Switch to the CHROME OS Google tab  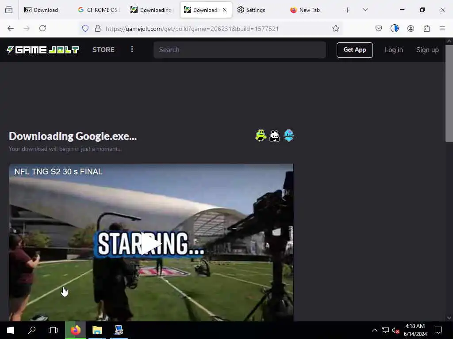coord(99,10)
